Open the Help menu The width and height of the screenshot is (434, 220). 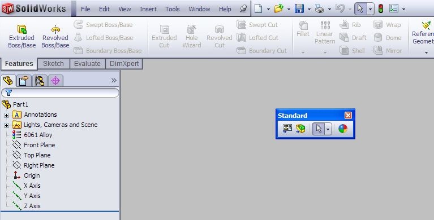225,9
